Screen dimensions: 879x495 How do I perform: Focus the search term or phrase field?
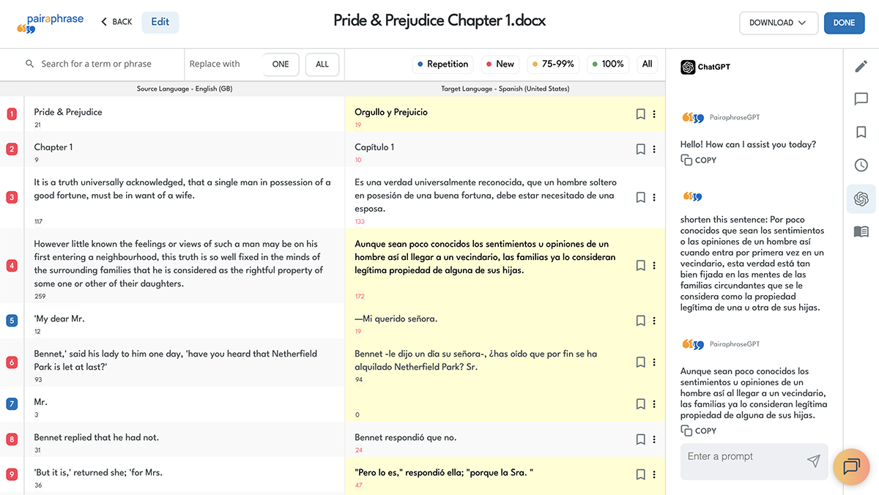103,64
